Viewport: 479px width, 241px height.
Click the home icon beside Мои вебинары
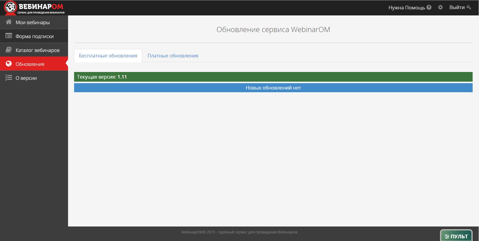click(x=9, y=22)
